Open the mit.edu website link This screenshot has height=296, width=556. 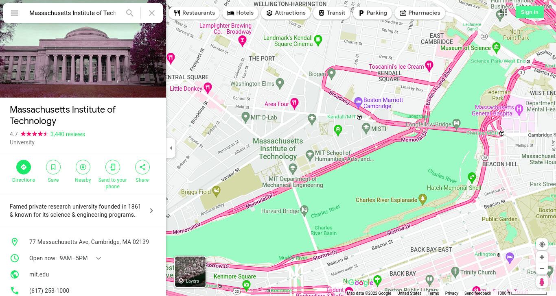point(39,274)
